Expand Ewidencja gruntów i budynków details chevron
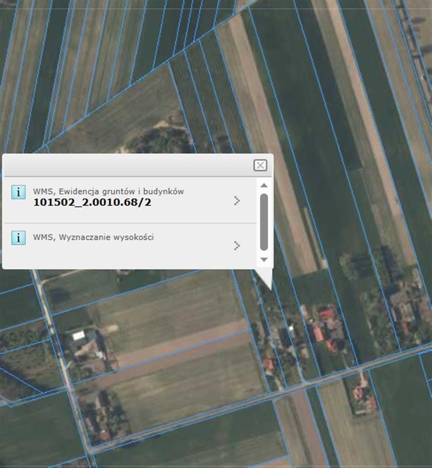This screenshot has height=468, width=432. click(x=237, y=201)
